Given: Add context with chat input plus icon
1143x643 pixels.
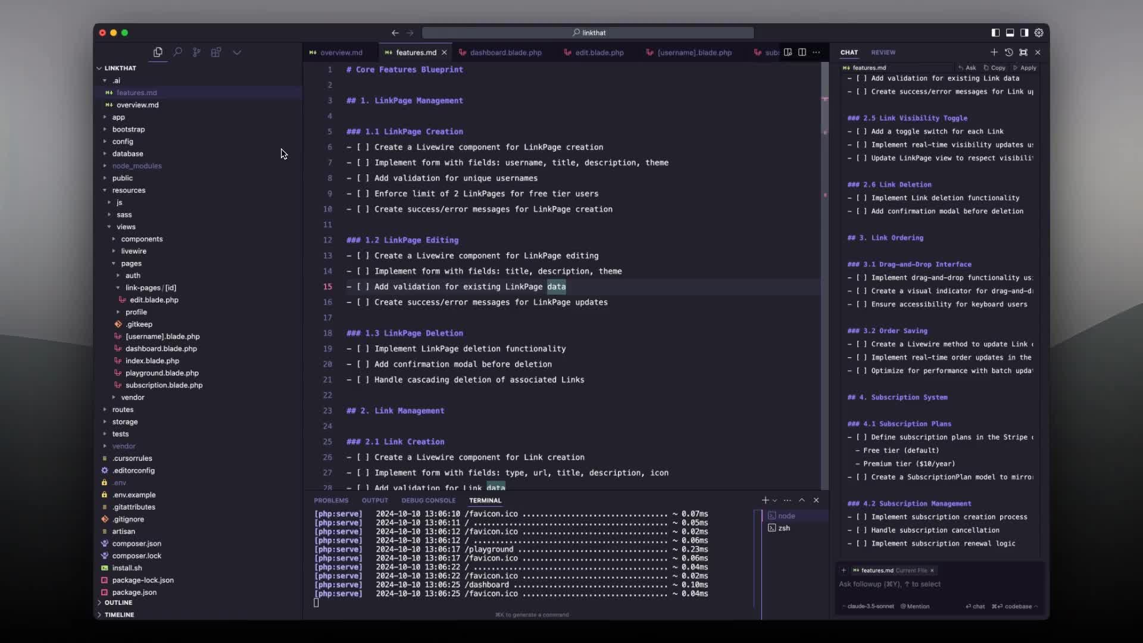Looking at the screenshot, I should pyautogui.click(x=844, y=570).
